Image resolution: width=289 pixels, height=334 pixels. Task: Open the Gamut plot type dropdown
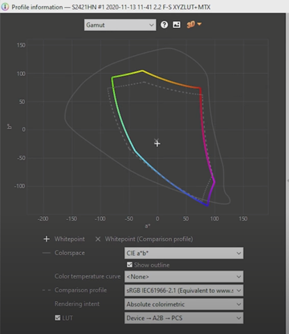tap(120, 25)
